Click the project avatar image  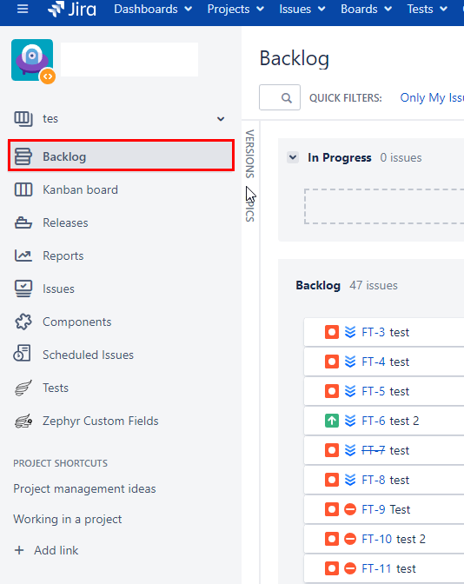(x=33, y=61)
